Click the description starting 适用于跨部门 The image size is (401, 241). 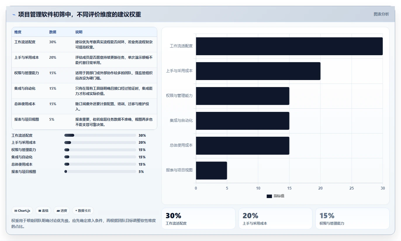coord(114,75)
